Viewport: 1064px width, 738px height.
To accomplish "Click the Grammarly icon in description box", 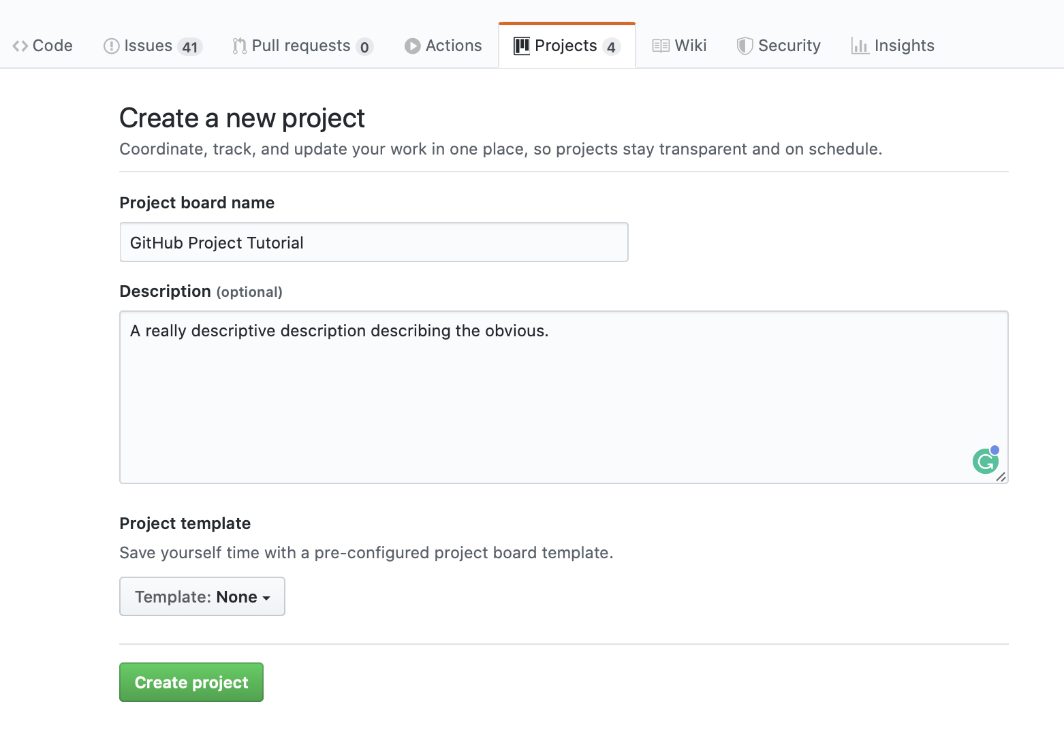I will click(985, 461).
